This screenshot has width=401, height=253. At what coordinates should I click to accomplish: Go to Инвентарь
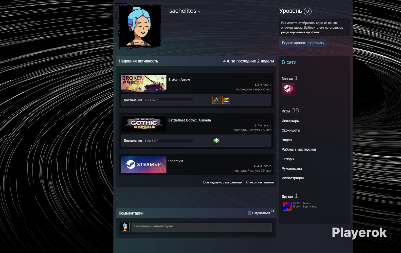[x=290, y=121]
